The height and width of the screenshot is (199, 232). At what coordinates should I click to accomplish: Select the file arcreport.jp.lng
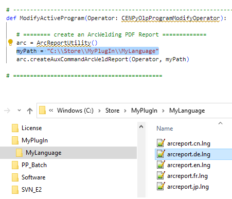[x=188, y=187]
